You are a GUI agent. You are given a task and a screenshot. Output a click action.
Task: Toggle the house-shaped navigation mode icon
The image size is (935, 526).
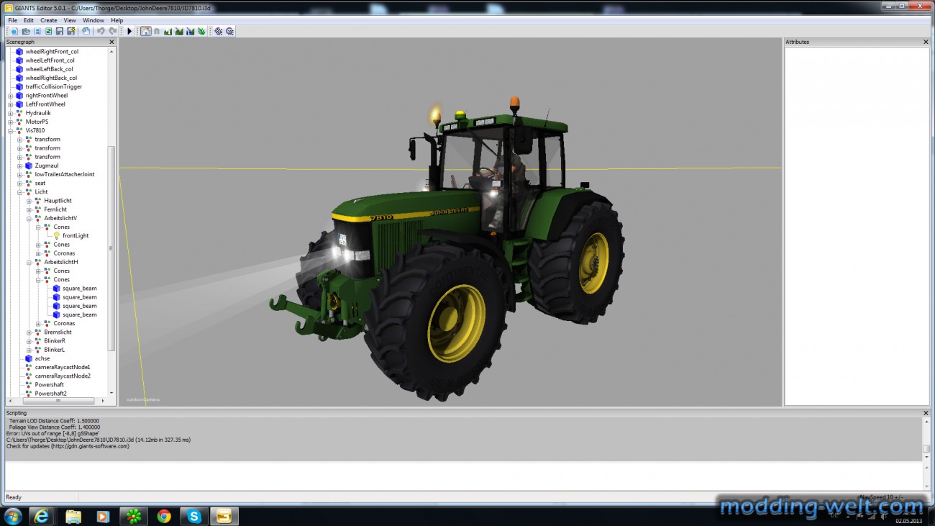[x=146, y=31]
